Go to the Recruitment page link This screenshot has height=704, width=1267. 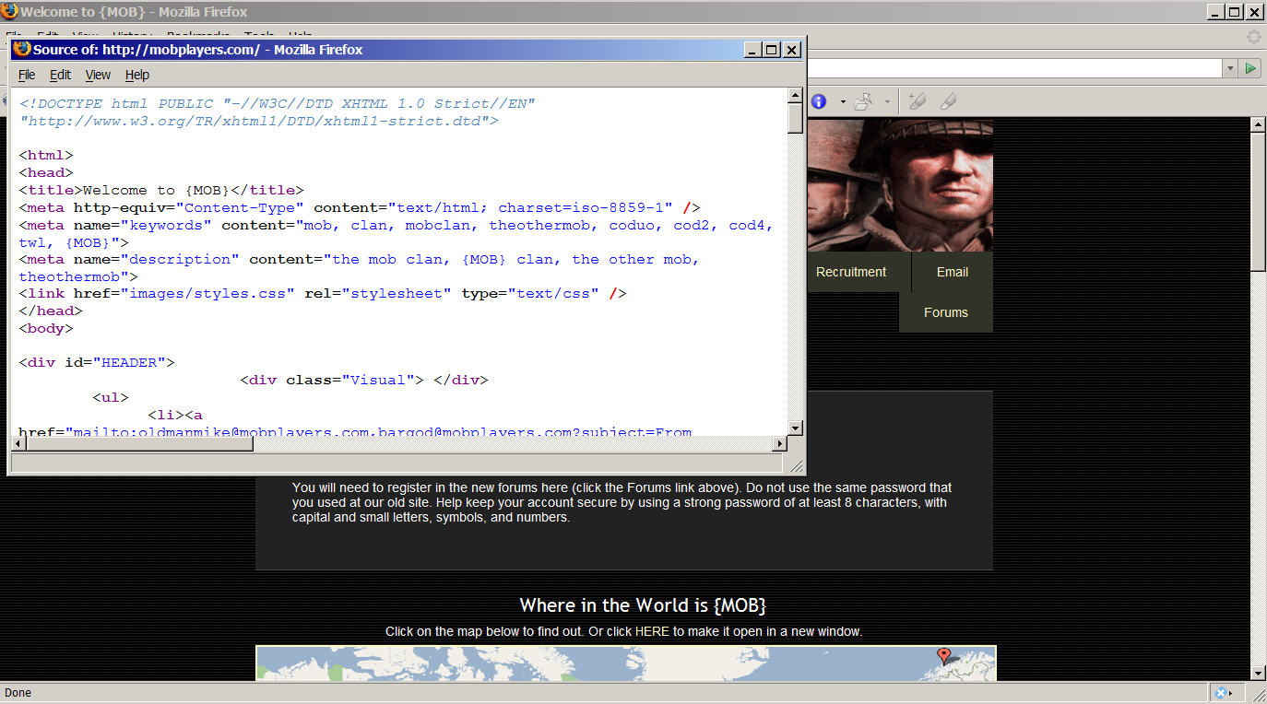click(850, 272)
